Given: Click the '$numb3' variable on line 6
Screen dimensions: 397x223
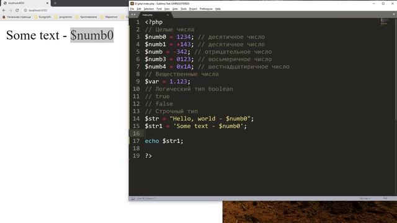Looking at the screenshot, I should coord(156,59).
